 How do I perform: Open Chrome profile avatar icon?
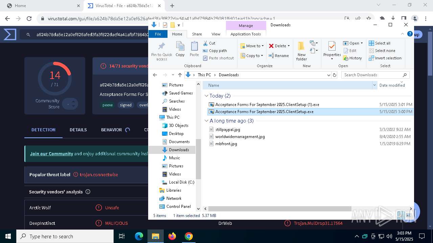(414, 19)
